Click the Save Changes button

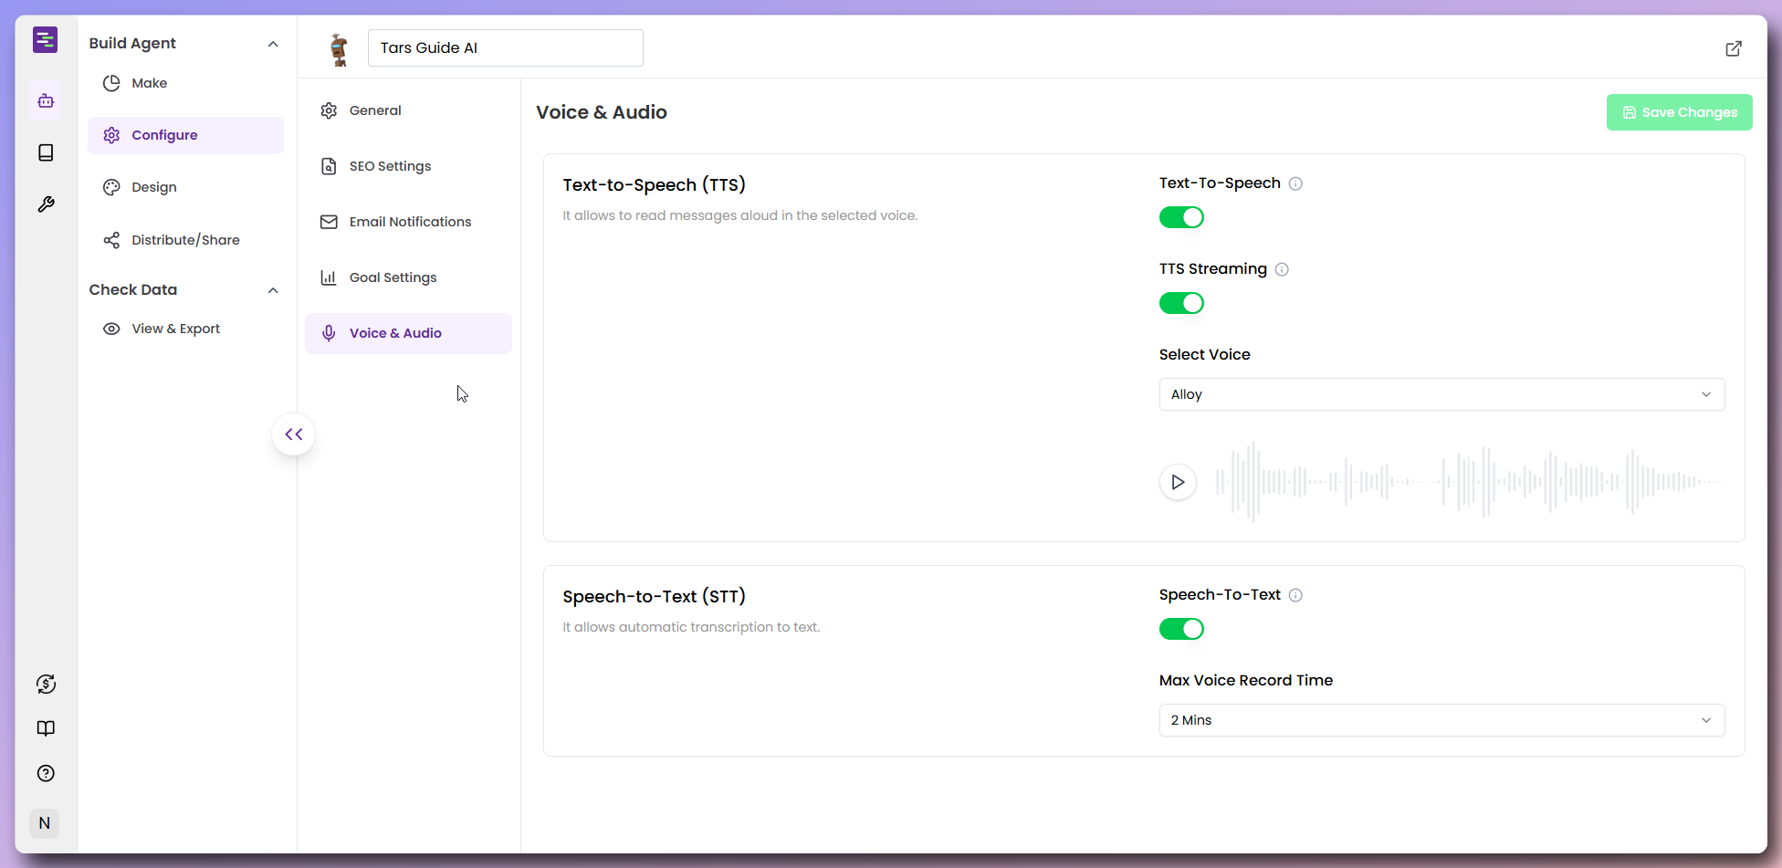pos(1679,112)
